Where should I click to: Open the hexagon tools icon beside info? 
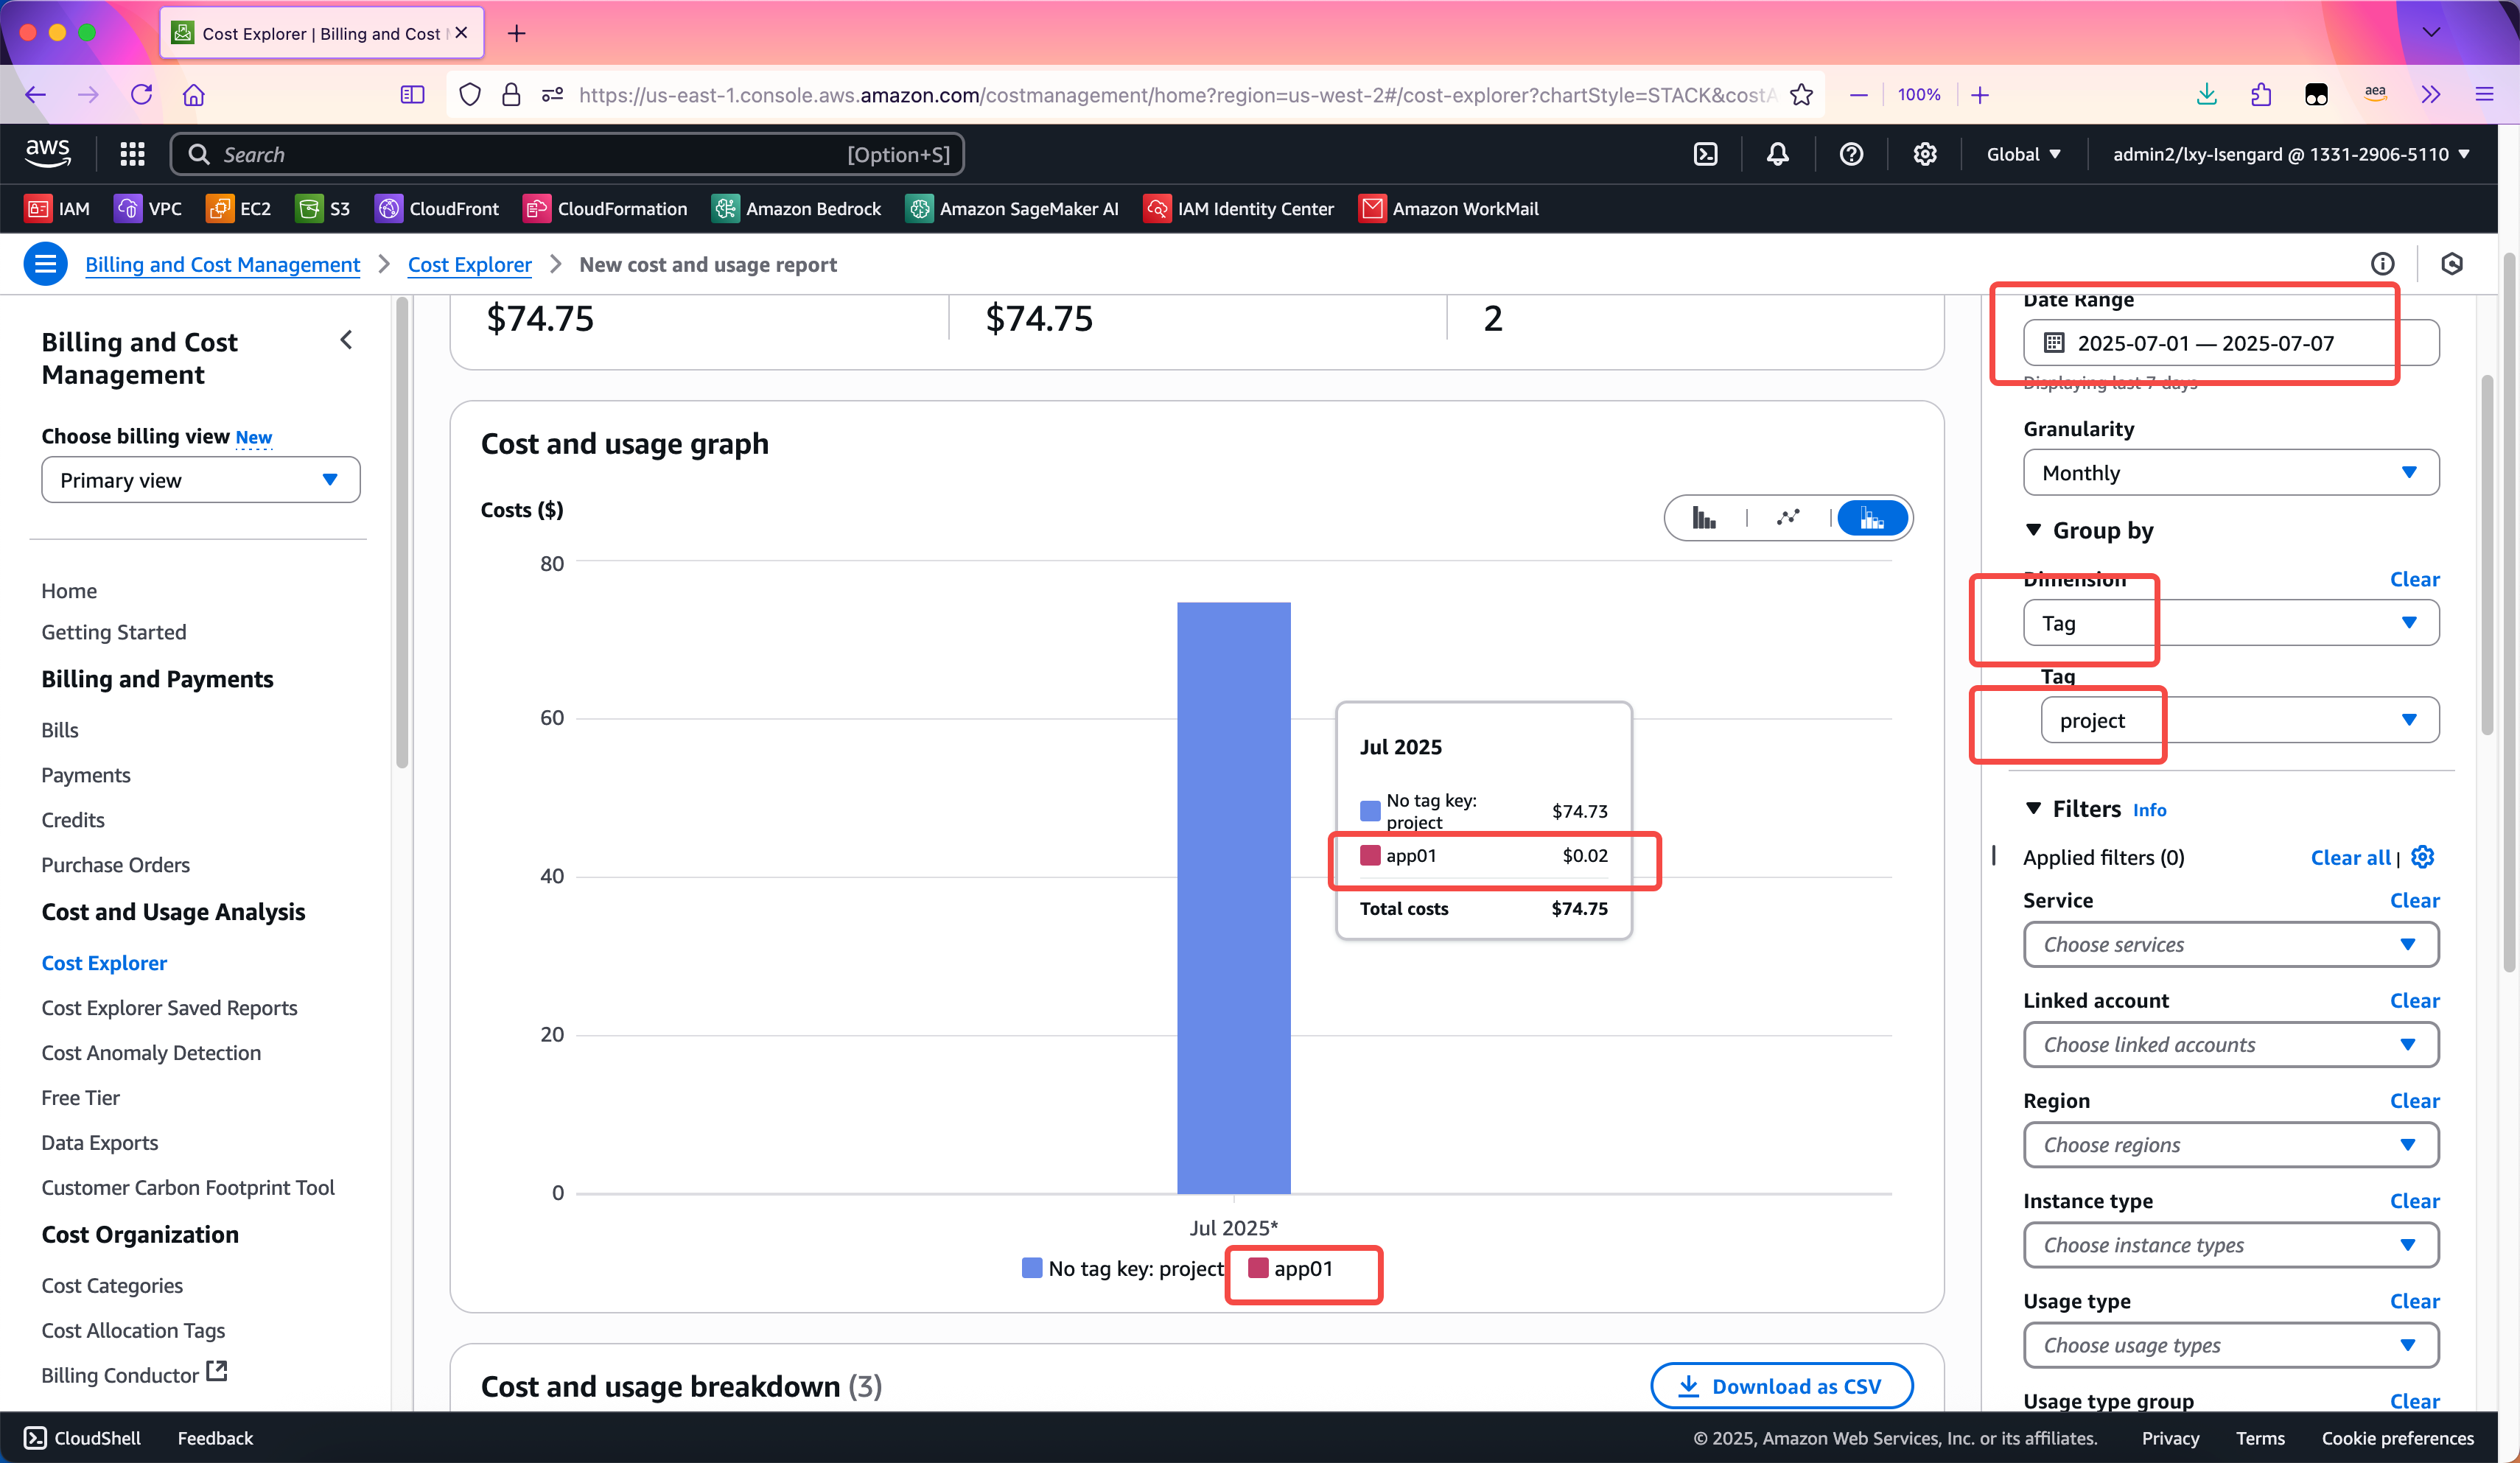[2452, 264]
